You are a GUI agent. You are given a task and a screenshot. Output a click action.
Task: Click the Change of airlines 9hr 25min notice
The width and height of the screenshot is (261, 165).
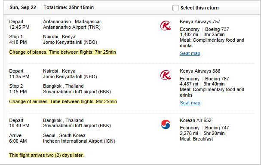tap(63, 101)
